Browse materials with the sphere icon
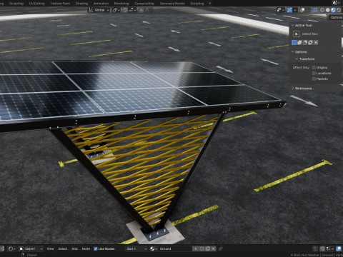343x257 pixels. [154, 248]
